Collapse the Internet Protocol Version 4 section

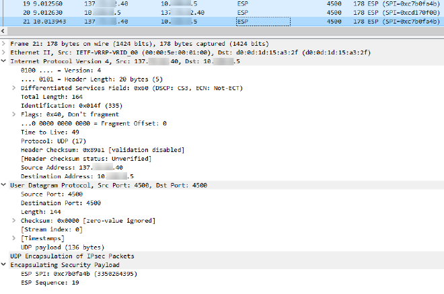[x=5, y=61]
